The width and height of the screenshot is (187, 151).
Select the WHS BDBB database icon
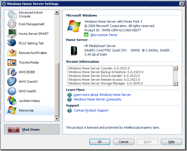pyautogui.click(x=12, y=72)
